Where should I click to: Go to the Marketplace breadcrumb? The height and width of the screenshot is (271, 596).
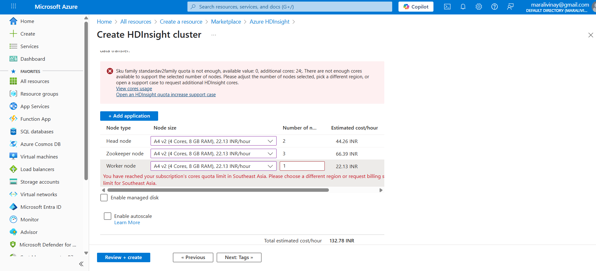(x=226, y=22)
